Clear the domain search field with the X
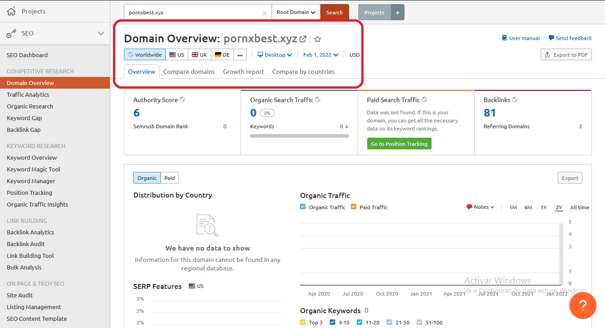 [265, 13]
